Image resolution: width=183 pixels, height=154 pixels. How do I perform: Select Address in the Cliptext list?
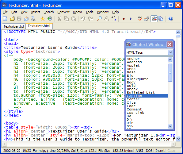pyautogui.click(x=147, y=62)
